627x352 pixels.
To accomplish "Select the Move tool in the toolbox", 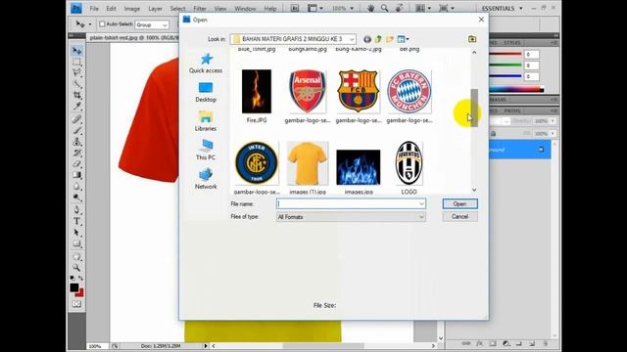I will (76, 51).
